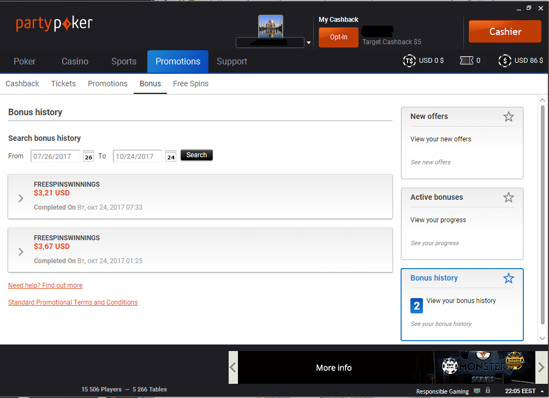Click the tournament dollars T$ balance icon
The height and width of the screenshot is (398, 549).
pyautogui.click(x=409, y=61)
